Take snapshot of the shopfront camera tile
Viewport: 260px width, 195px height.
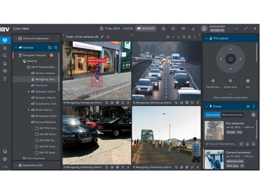click(112, 102)
